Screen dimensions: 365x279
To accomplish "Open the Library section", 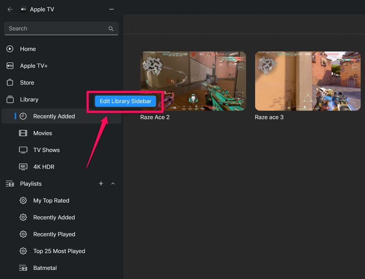I will [29, 100].
